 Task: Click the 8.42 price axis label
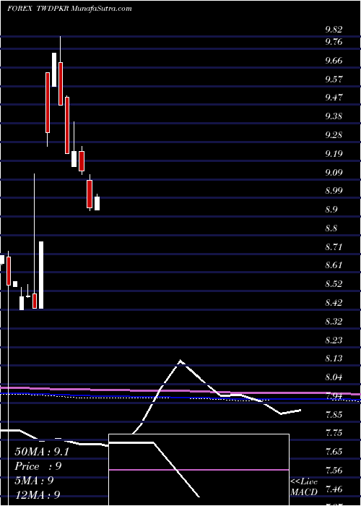(x=334, y=303)
